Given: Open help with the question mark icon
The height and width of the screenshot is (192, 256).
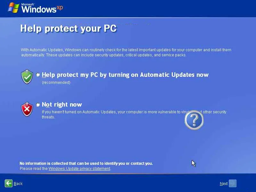Looking at the screenshot, I should pos(194,120).
